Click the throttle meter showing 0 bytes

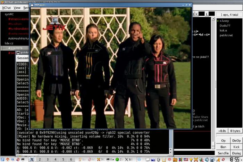pos(235,131)
